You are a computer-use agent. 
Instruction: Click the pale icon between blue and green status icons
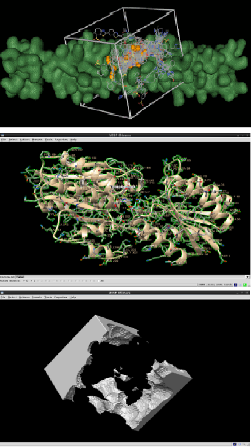coord(240,285)
